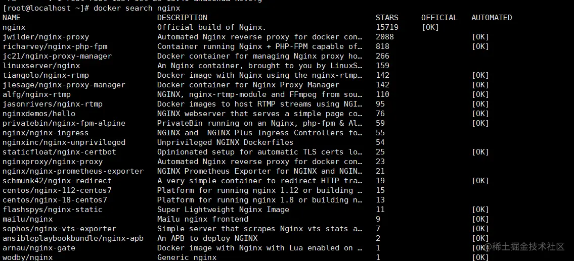Select the jwilder/nginx-proxy image name

[x=46, y=37]
